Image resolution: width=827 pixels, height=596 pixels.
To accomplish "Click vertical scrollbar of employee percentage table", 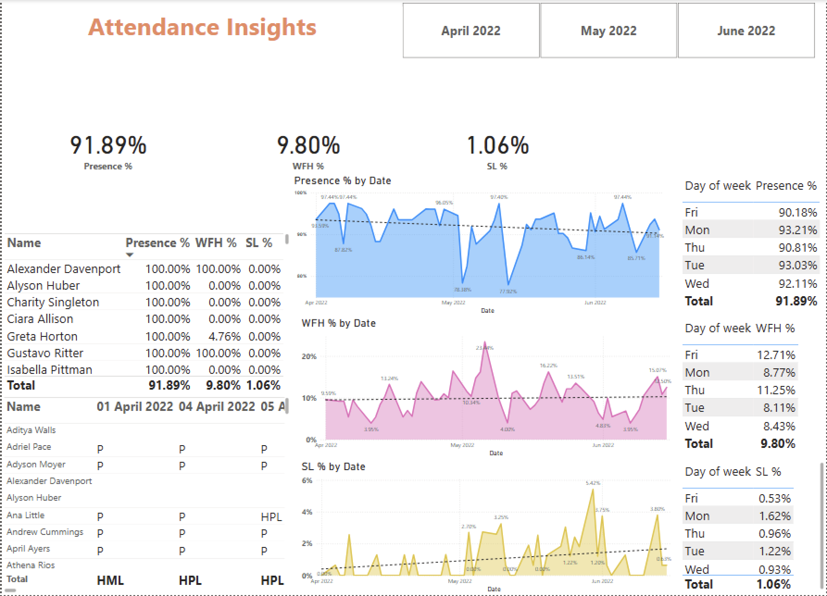I will click(x=287, y=239).
